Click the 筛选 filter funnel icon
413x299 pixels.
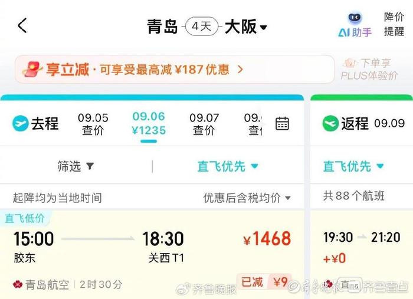pos(90,166)
